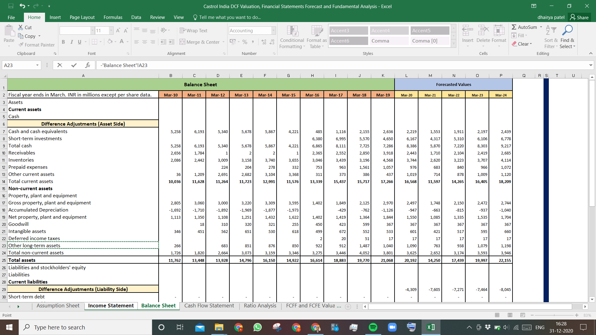Open the font size dropdown
The image size is (596, 335).
click(111, 30)
